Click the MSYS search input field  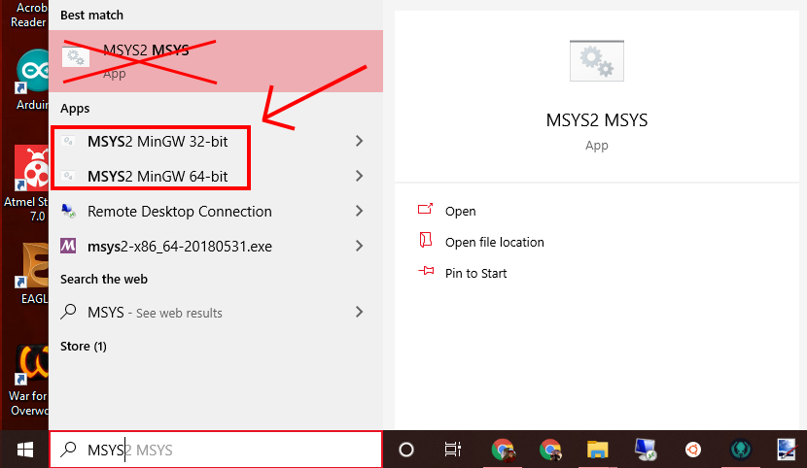point(216,450)
